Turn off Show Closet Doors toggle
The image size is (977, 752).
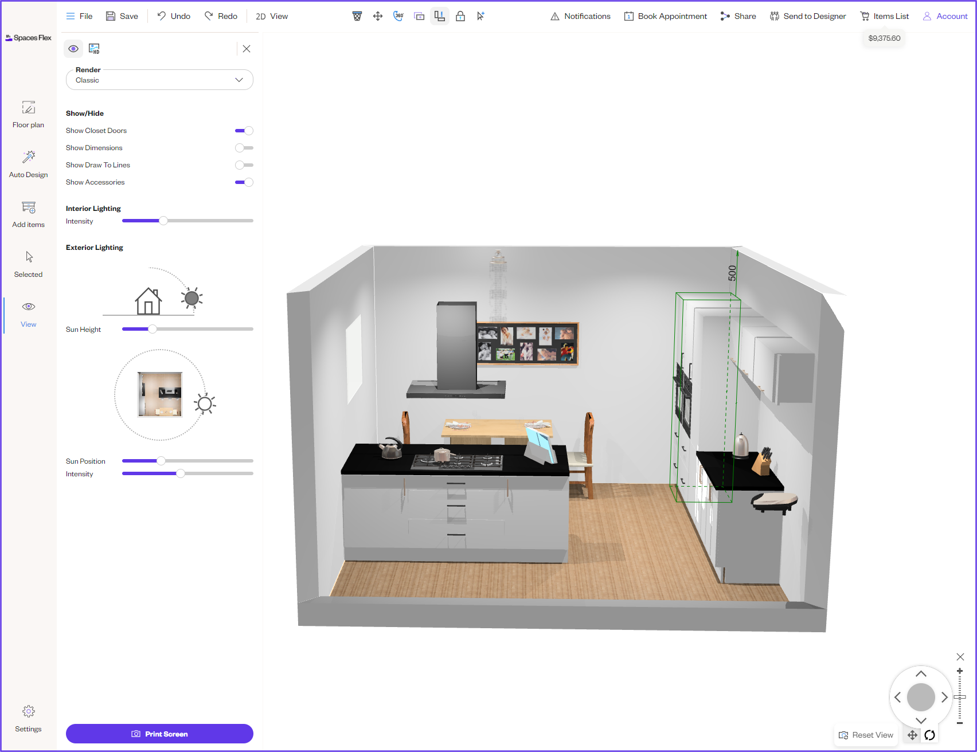point(244,131)
